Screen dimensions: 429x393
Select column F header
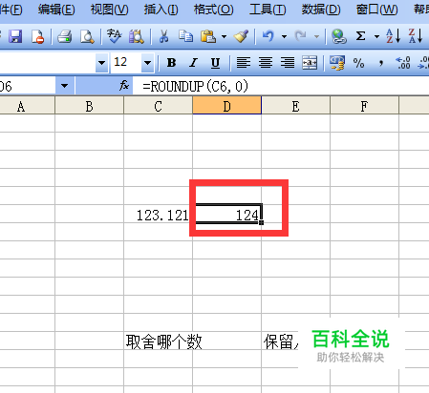click(365, 106)
